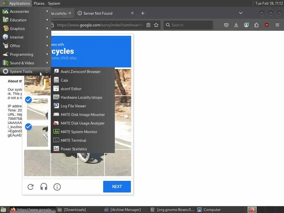Toggle reader view icon
This screenshot has width=284, height=213.
point(148,25)
